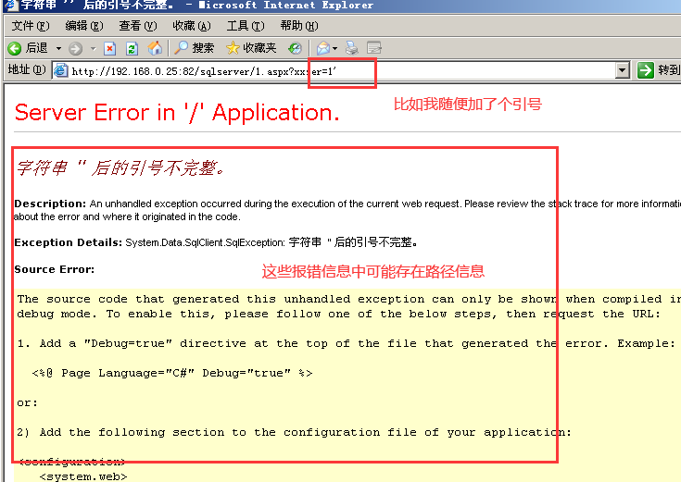Expand the Back button history dropdown arrow
681x482 pixels.
point(58,48)
